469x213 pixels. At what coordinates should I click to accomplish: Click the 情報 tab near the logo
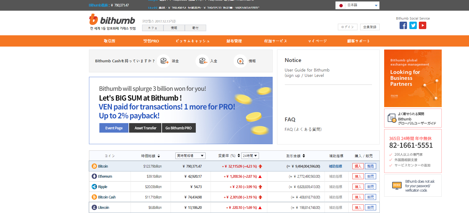[174, 28]
